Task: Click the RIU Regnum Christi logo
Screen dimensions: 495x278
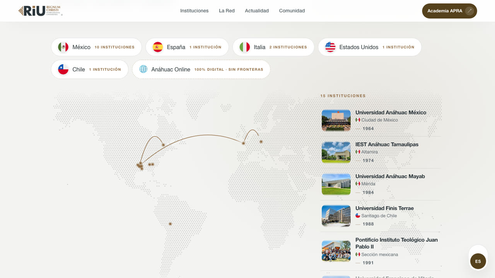Action: 40,11
